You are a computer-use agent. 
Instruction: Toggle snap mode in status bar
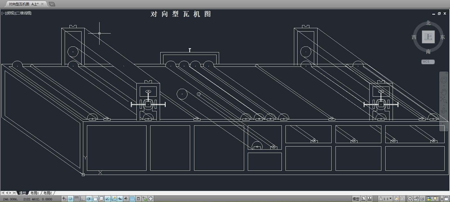pyautogui.click(x=70, y=199)
